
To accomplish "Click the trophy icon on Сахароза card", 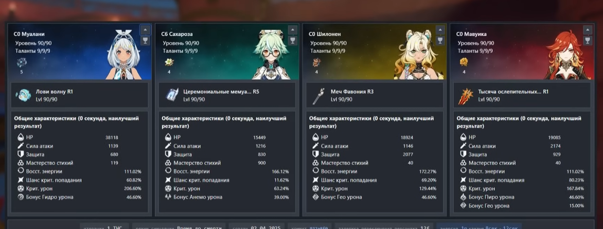I will tap(293, 41).
